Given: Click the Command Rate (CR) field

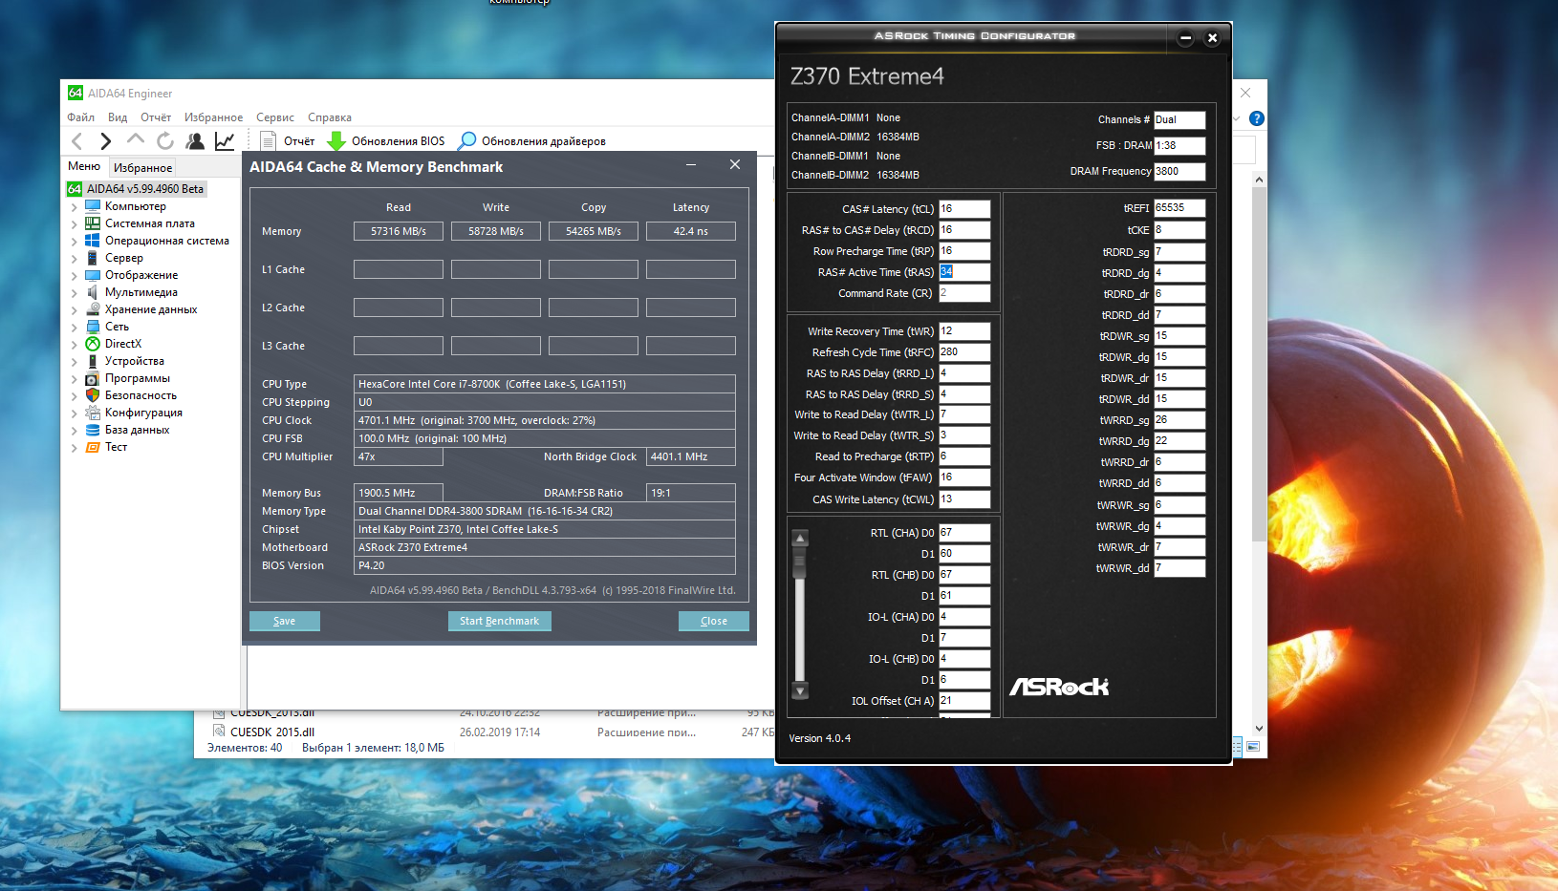Looking at the screenshot, I should point(964,293).
